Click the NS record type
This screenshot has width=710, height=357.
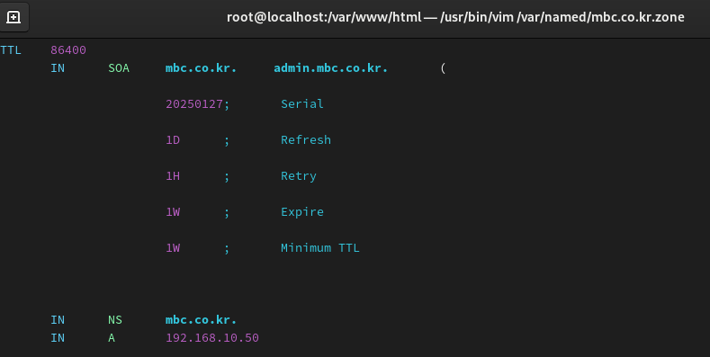(115, 320)
